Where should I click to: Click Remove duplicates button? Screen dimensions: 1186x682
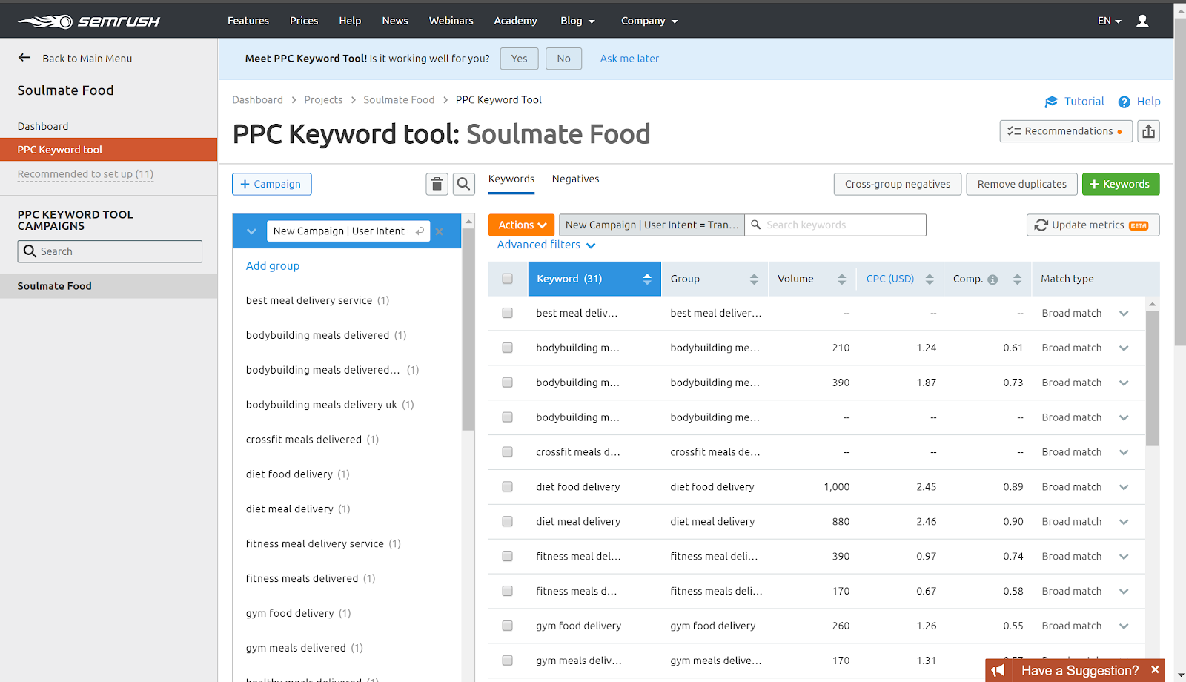1022,184
